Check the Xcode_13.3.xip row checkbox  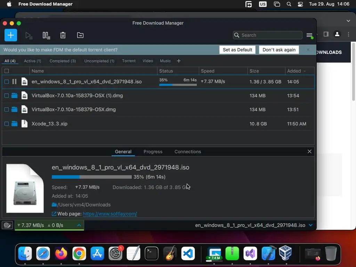click(7, 124)
